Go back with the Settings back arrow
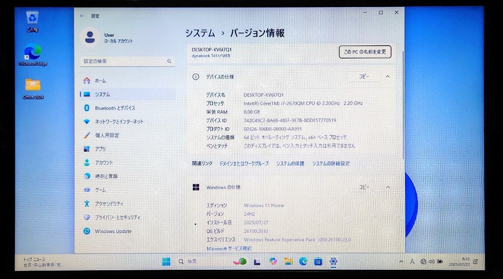 point(82,16)
